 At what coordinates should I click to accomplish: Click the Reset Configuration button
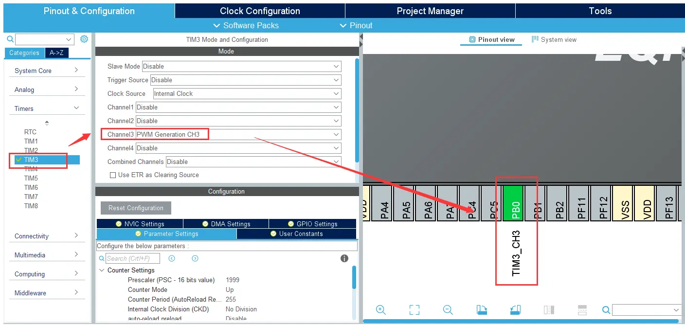click(x=136, y=208)
